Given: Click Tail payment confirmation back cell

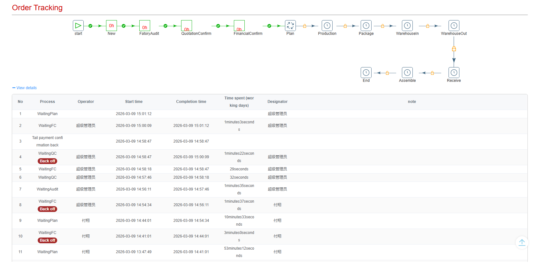Looking at the screenshot, I should (x=48, y=141).
